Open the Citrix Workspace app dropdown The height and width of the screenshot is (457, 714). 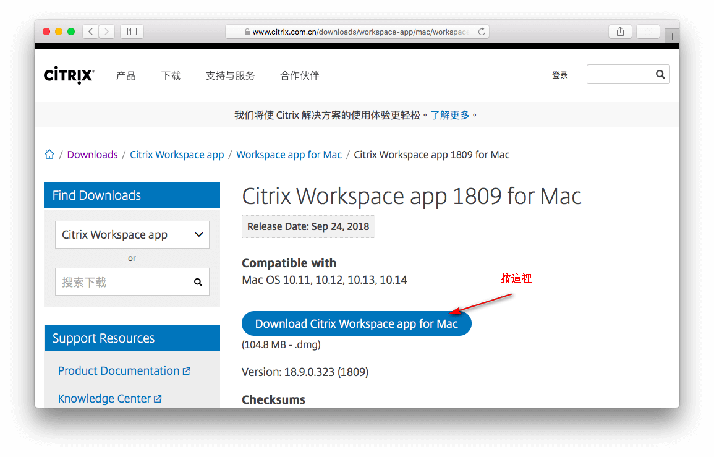[x=132, y=234]
